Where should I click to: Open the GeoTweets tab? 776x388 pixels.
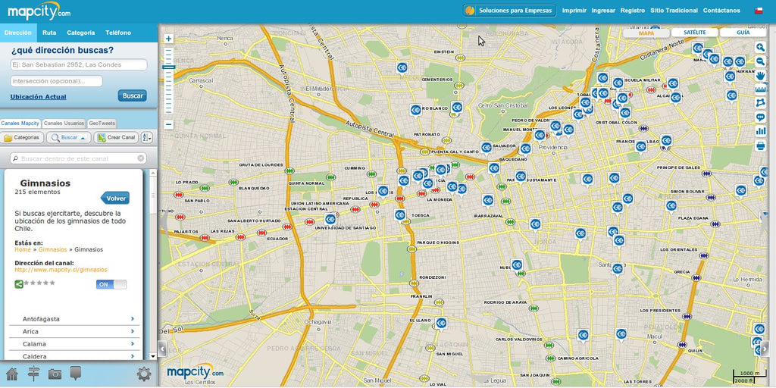click(x=102, y=123)
